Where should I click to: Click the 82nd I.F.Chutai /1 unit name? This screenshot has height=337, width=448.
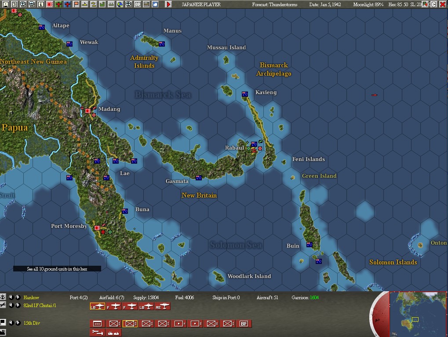pos(40,306)
